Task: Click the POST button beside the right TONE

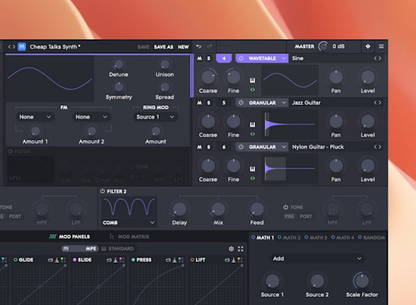Action: coord(306,216)
